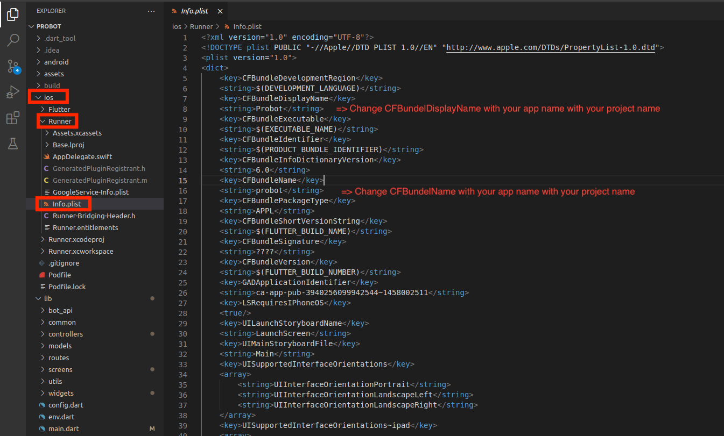Image resolution: width=724 pixels, height=436 pixels.
Task: Open the Apple PropertyList DTD link
Action: [551, 47]
